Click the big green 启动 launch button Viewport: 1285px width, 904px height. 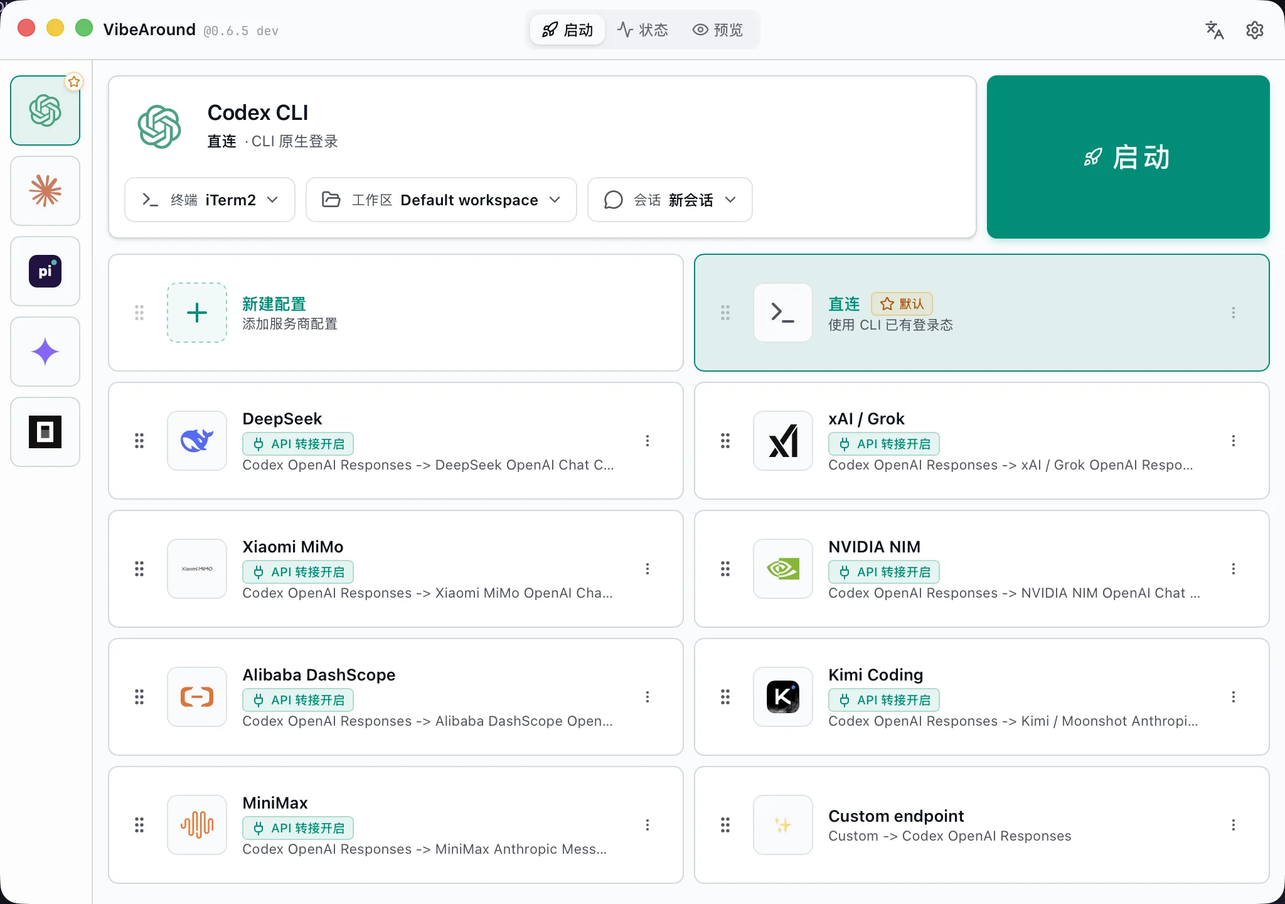(1128, 157)
